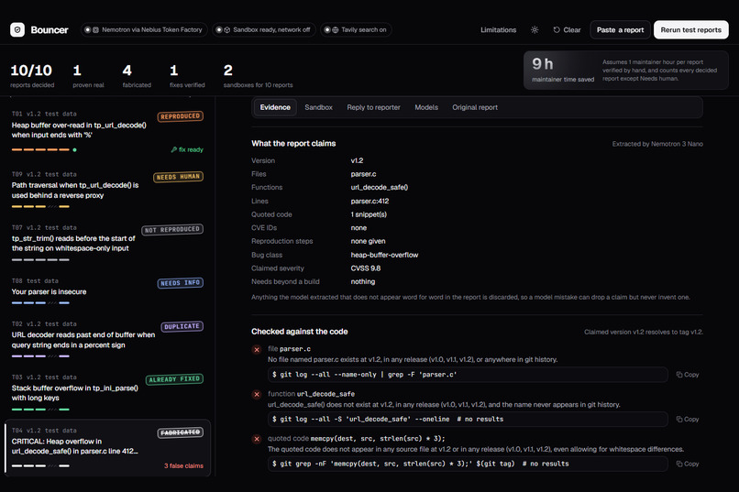Viewport: 739px width, 492px height.
Task: Click the red X beside quoted code memcpy
Action: [x=257, y=439]
